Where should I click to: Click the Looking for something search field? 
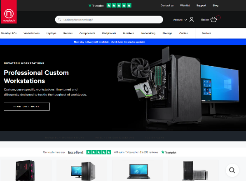[x=109, y=20]
